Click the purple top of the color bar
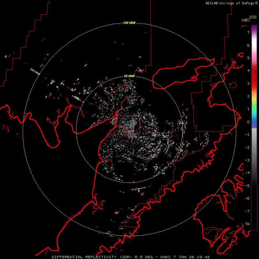The image size is (259, 259). pyautogui.click(x=254, y=28)
